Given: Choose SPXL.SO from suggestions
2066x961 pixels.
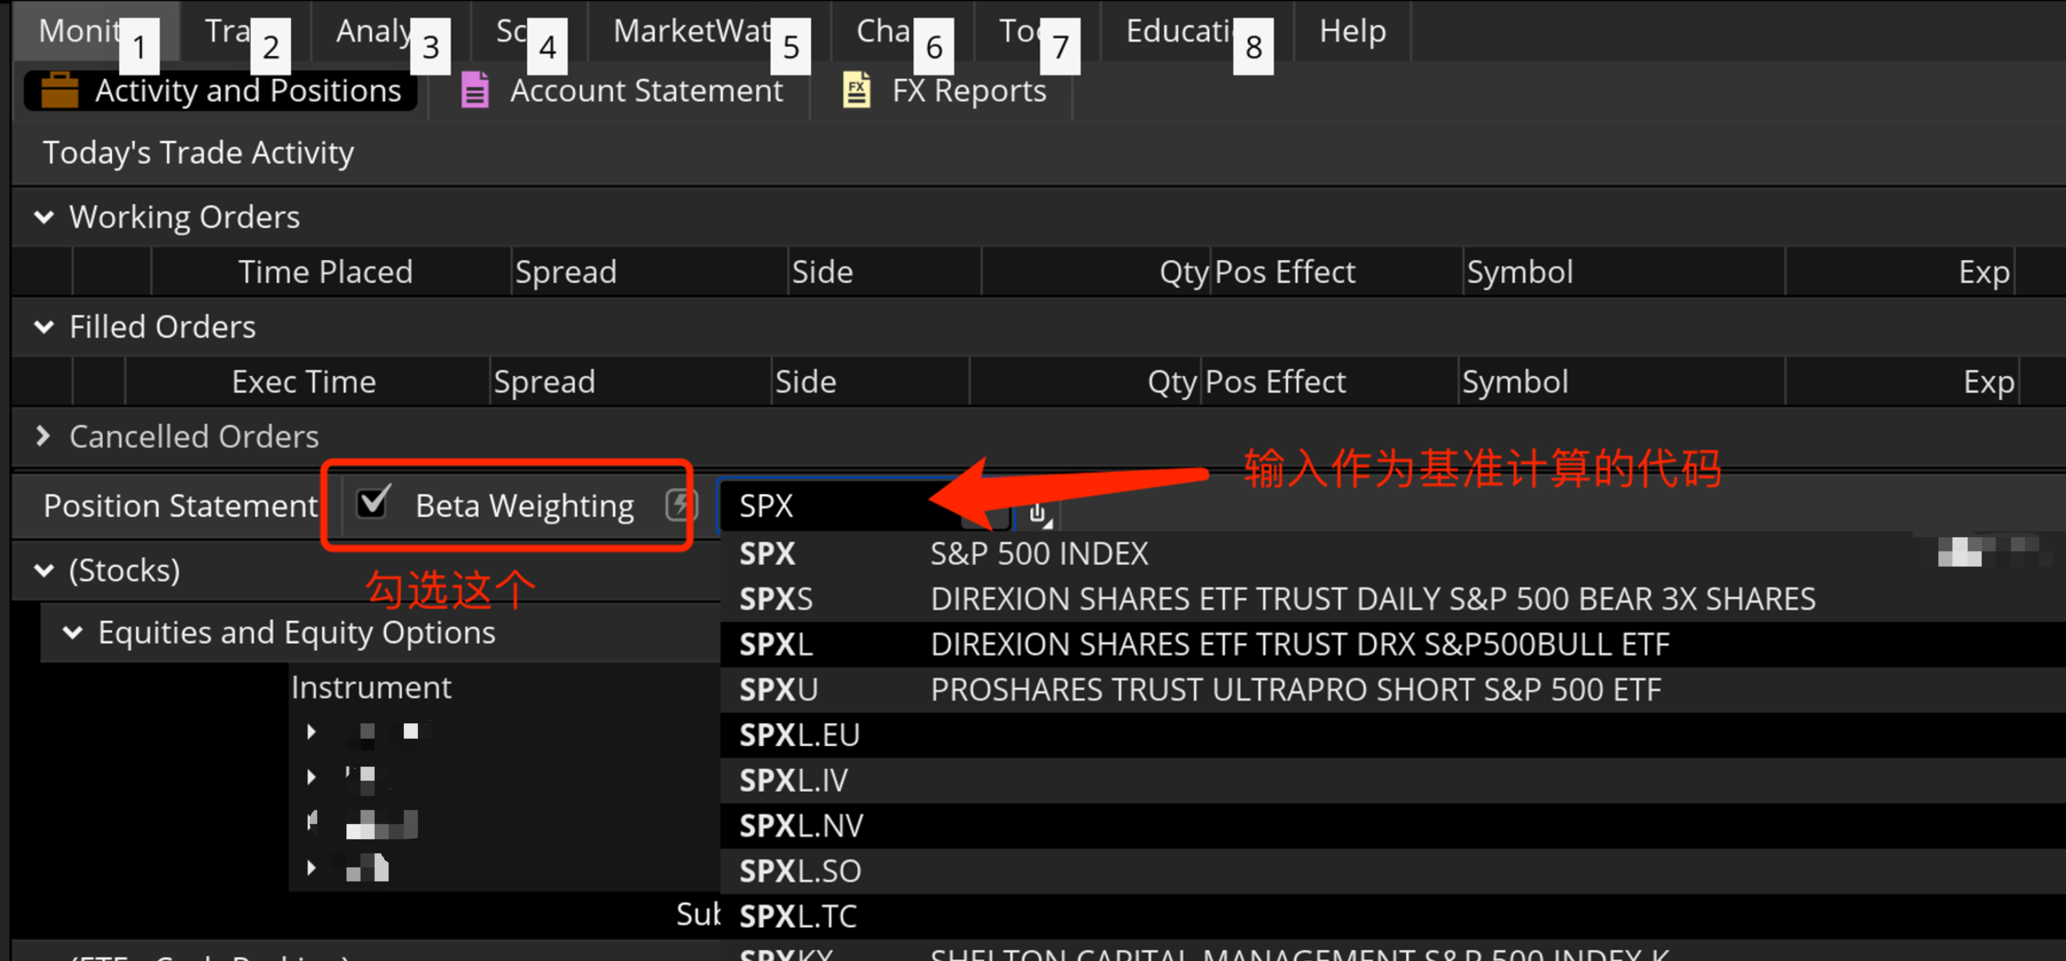Looking at the screenshot, I should pos(1392,871).
